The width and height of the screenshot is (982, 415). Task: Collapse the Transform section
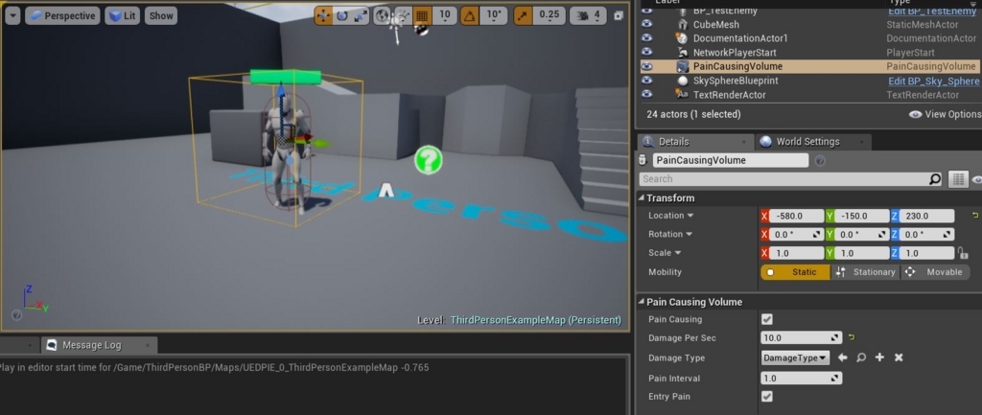coord(642,197)
